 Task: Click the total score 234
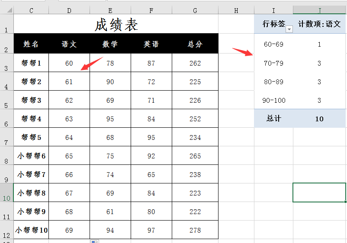coord(195,137)
